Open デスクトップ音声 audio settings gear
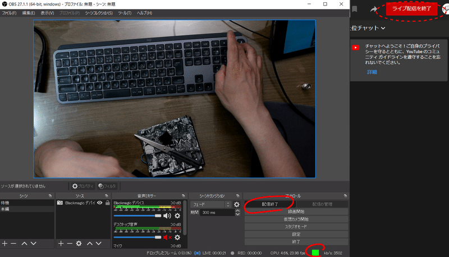This screenshot has height=257, width=449. 177,237
